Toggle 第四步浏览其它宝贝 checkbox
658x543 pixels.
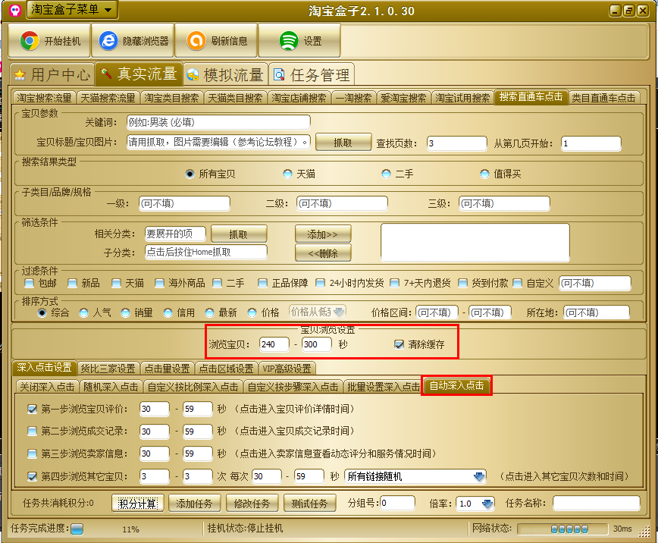coord(32,477)
